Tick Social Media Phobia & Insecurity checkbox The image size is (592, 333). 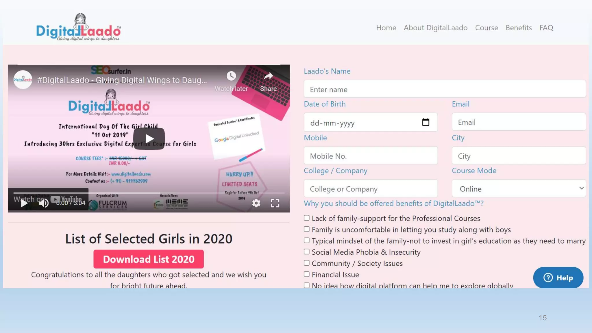[307, 252]
